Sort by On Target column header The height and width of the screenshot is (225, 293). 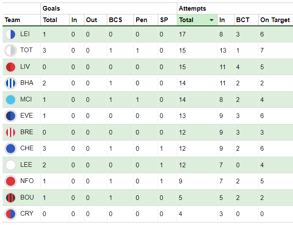coord(275,20)
